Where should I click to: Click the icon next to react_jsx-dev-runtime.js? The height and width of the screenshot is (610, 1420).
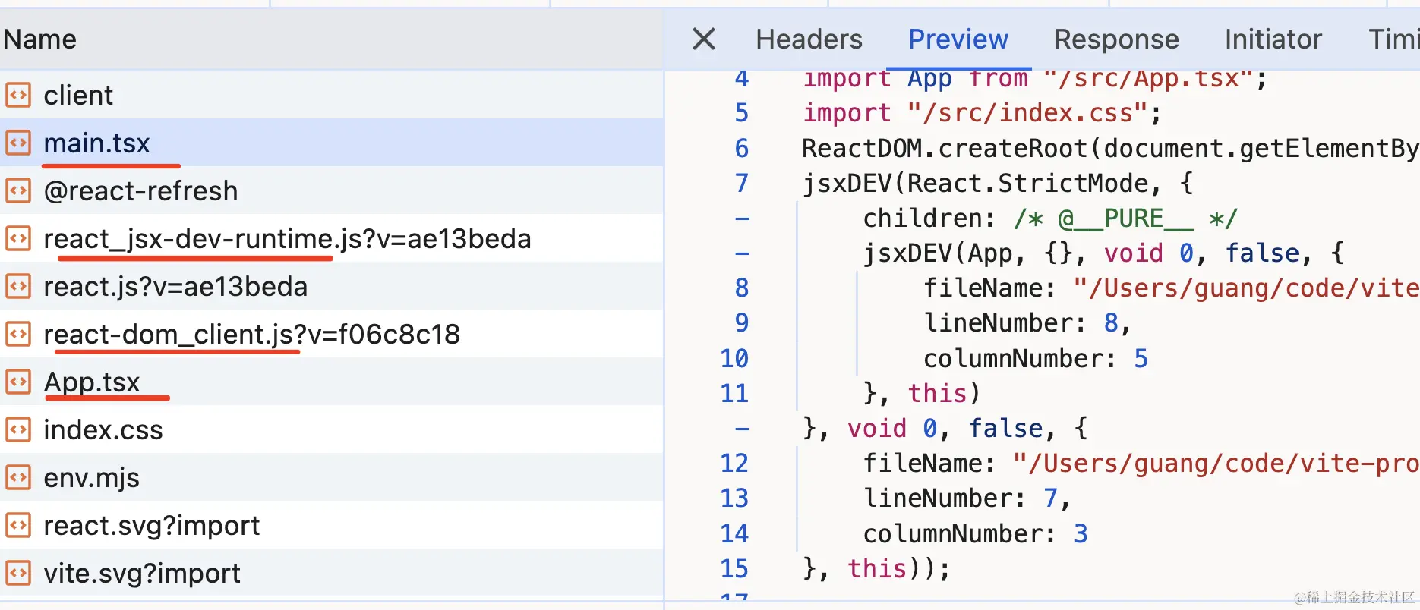(x=18, y=238)
